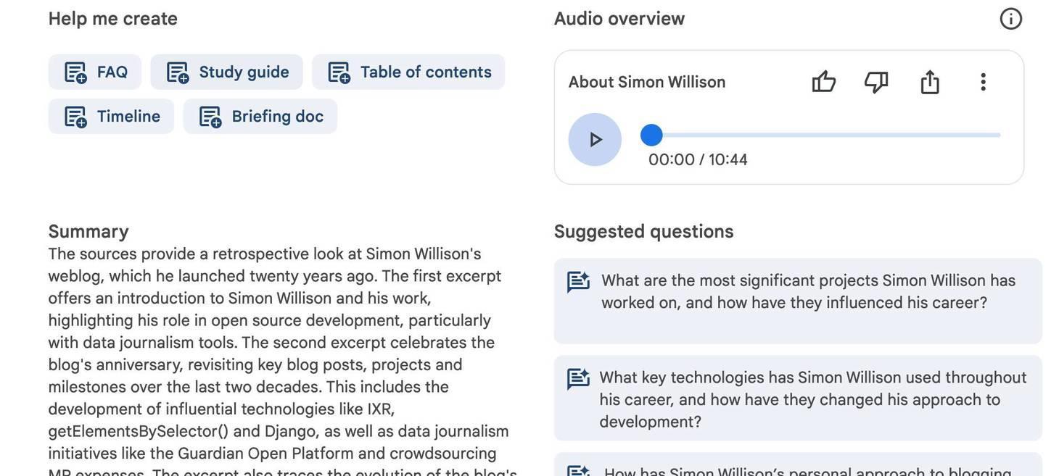Generate an FAQ from the sources
Image resolution: width=1059 pixels, height=476 pixels.
(x=94, y=70)
